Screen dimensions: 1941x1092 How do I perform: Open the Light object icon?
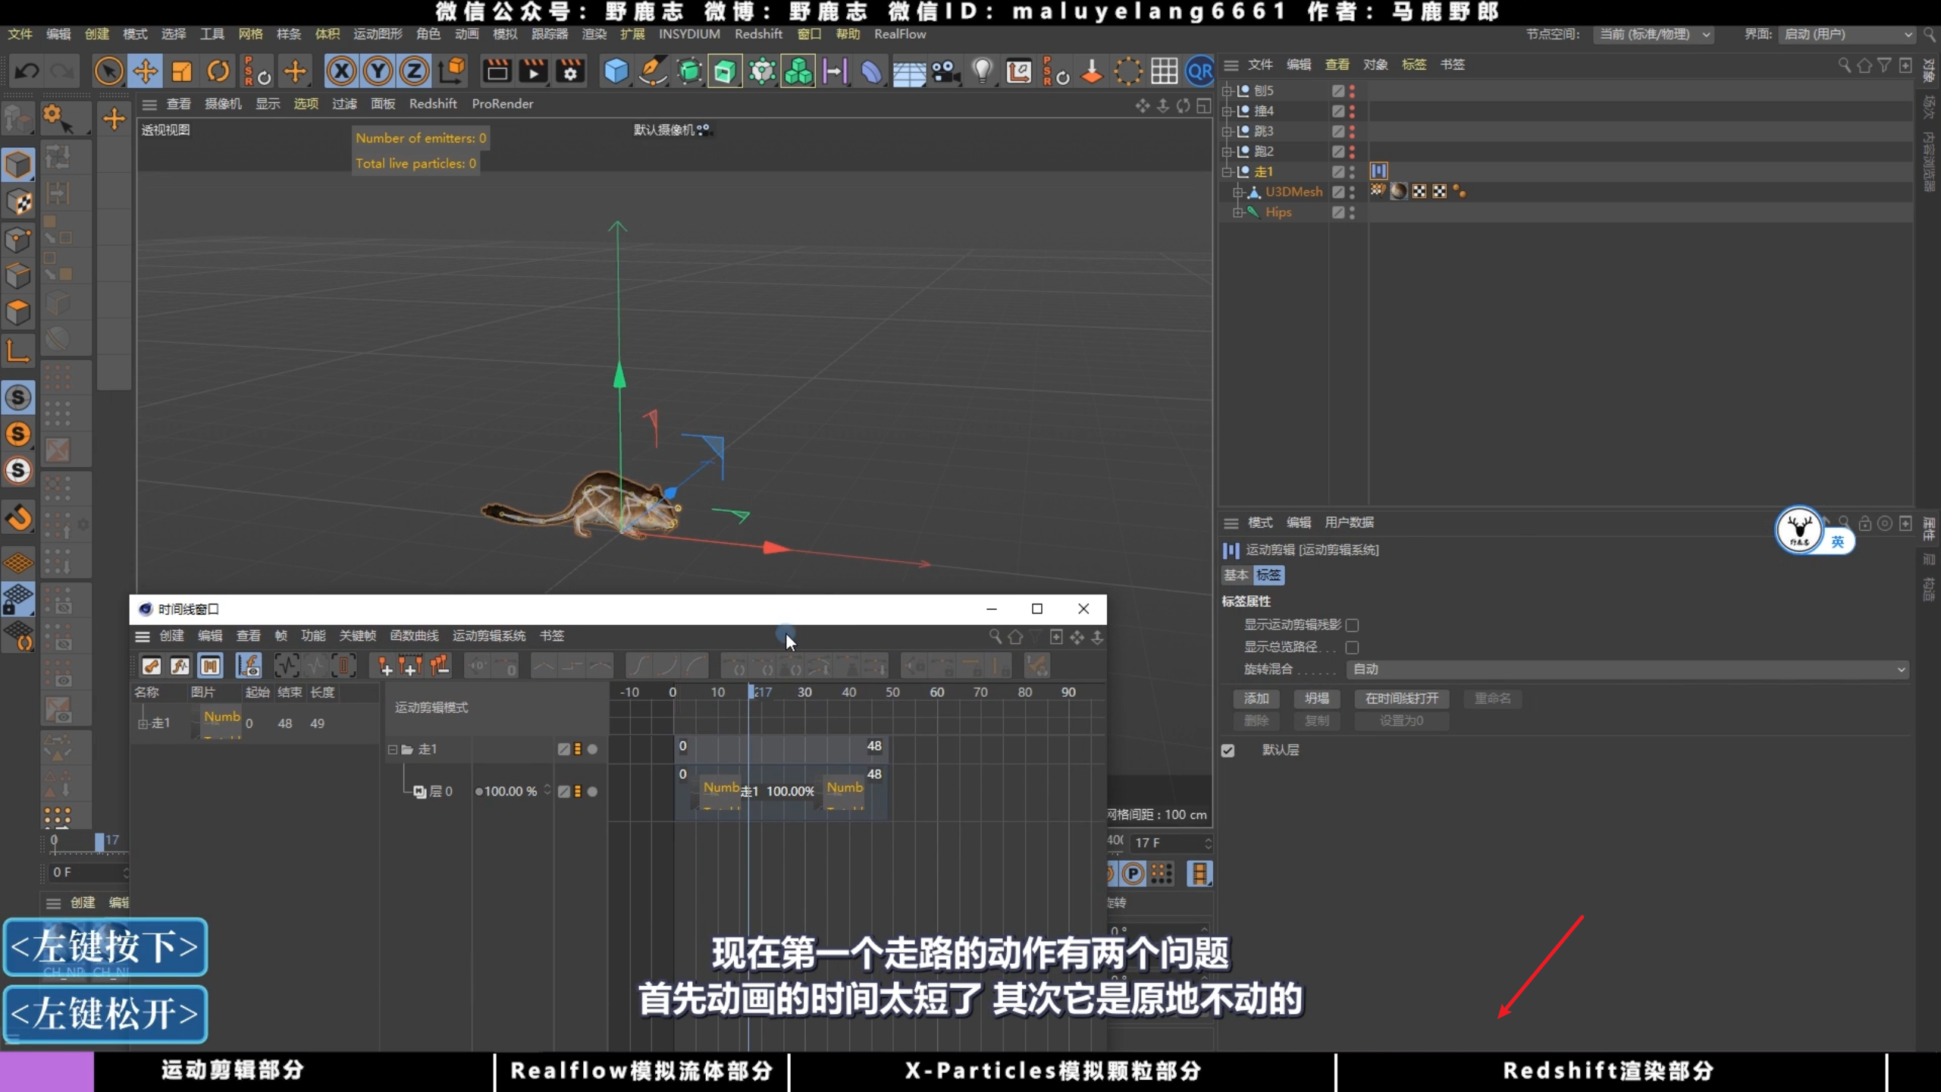click(x=982, y=72)
